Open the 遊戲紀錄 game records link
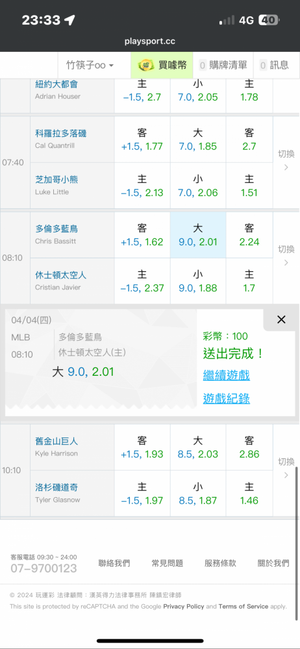This screenshot has height=649, width=300. tap(226, 398)
